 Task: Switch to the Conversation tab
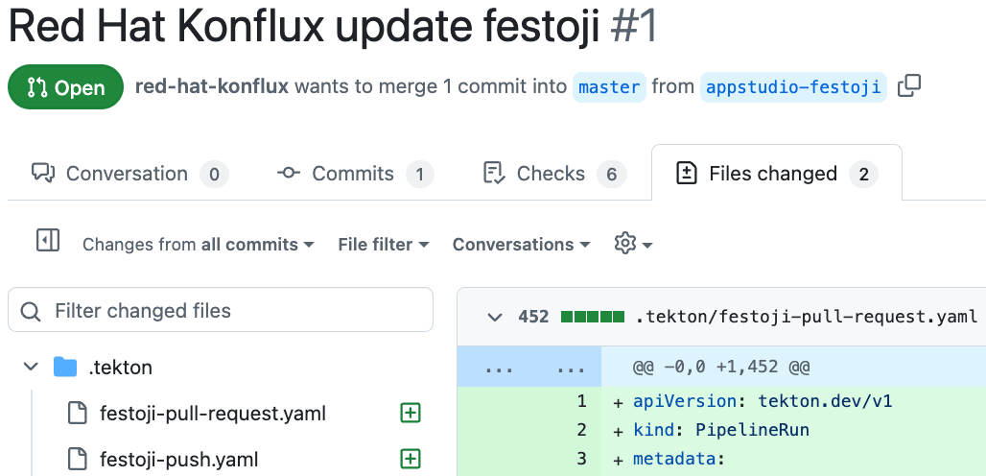(127, 174)
